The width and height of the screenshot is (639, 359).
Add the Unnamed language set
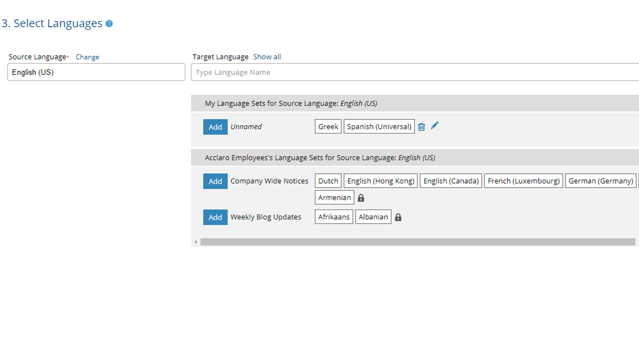(x=215, y=127)
